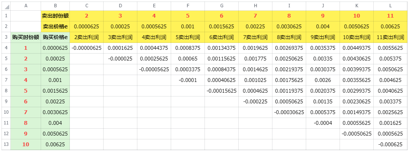Click cell showing 0.00135
Viewport: 409px width, 152px height.
click(323, 101)
